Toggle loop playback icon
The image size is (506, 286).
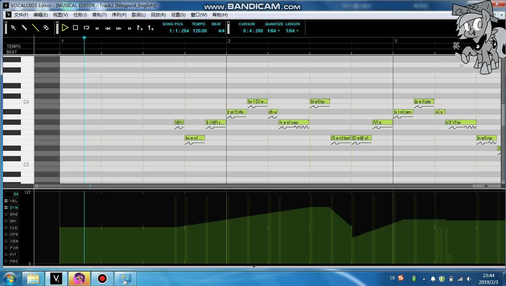point(86,28)
